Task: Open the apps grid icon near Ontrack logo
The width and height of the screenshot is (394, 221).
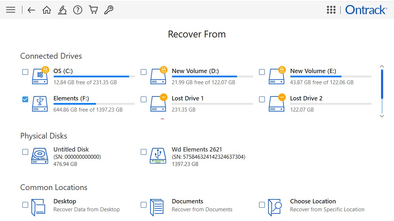Action: pyautogui.click(x=331, y=10)
